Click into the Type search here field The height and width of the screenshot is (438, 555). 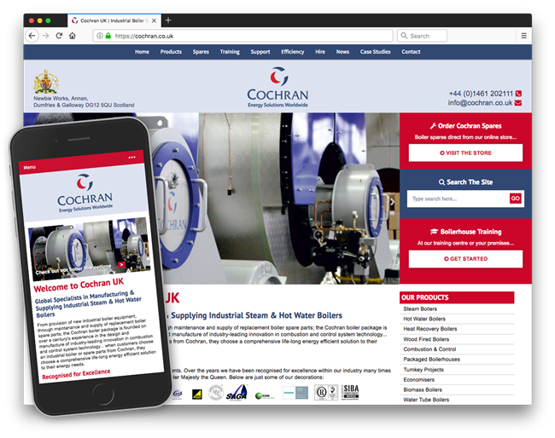point(458,199)
